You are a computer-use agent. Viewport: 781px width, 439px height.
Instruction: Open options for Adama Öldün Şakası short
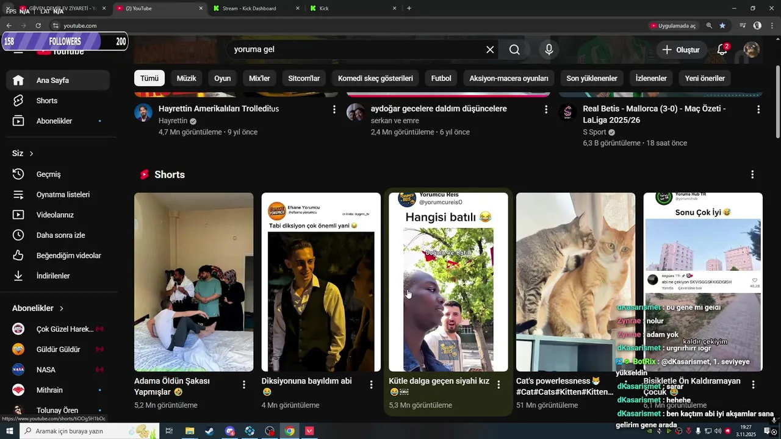point(244,385)
